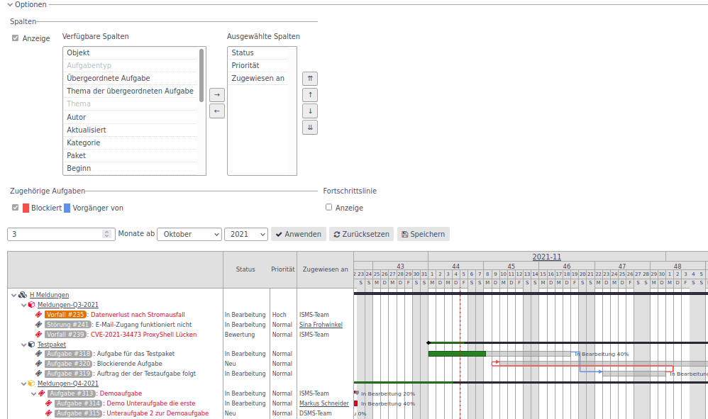Click the months number stepper arrows
The width and height of the screenshot is (708, 419).
point(106,234)
